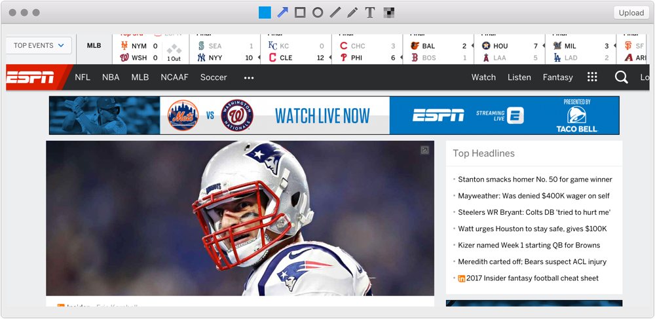Open headline Watt urges Houston to stay safe
The width and height of the screenshot is (655, 319).
(x=533, y=229)
